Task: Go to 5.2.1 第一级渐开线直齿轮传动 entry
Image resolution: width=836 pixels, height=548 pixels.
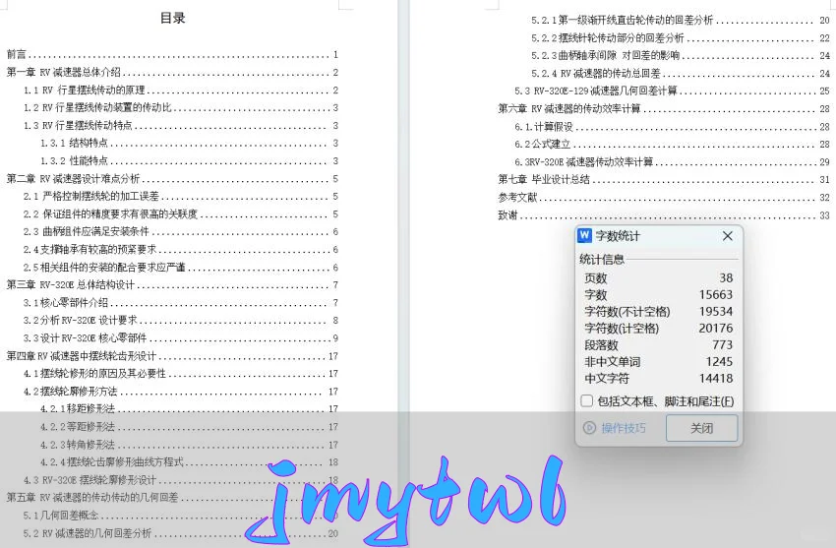Action: tap(681, 21)
